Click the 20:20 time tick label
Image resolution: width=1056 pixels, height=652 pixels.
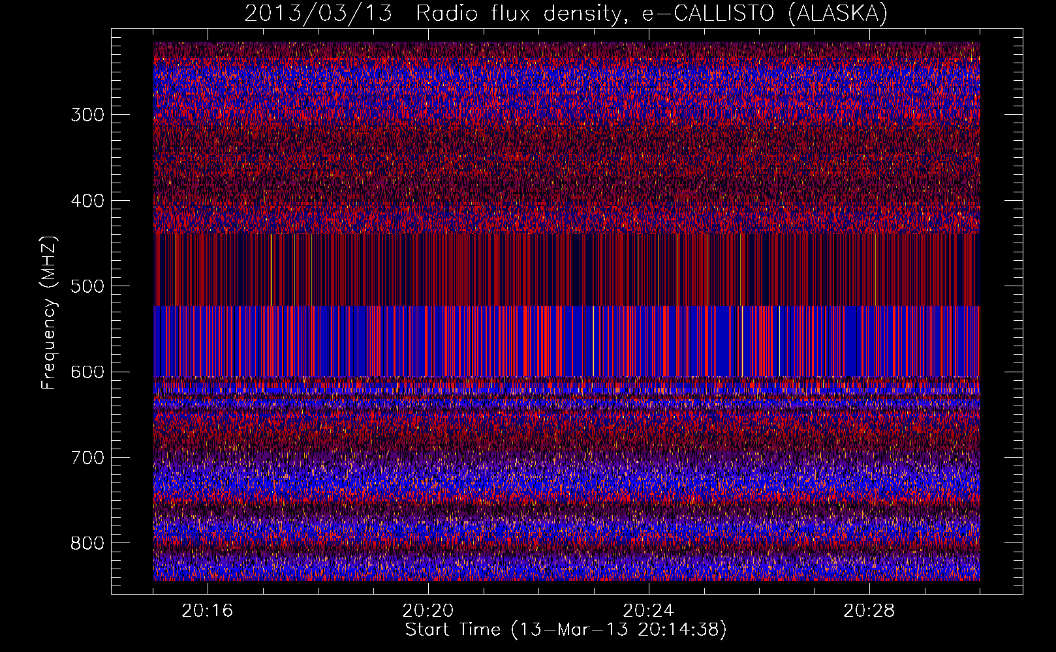coord(428,611)
